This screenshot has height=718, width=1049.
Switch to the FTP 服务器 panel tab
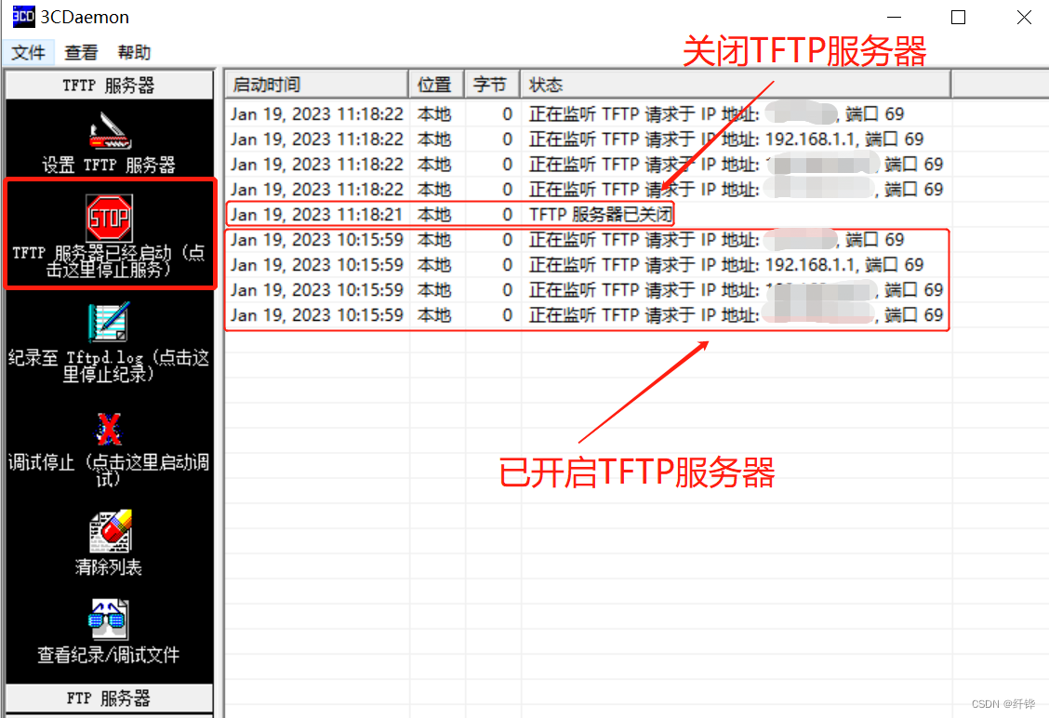[x=109, y=698]
